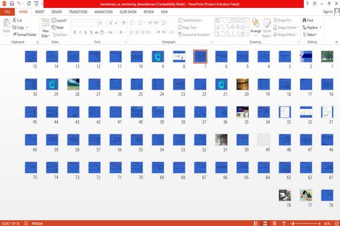This screenshot has height=226, width=340.
Task: Switch to the SLIDE SHOW tab
Action: pyautogui.click(x=128, y=12)
